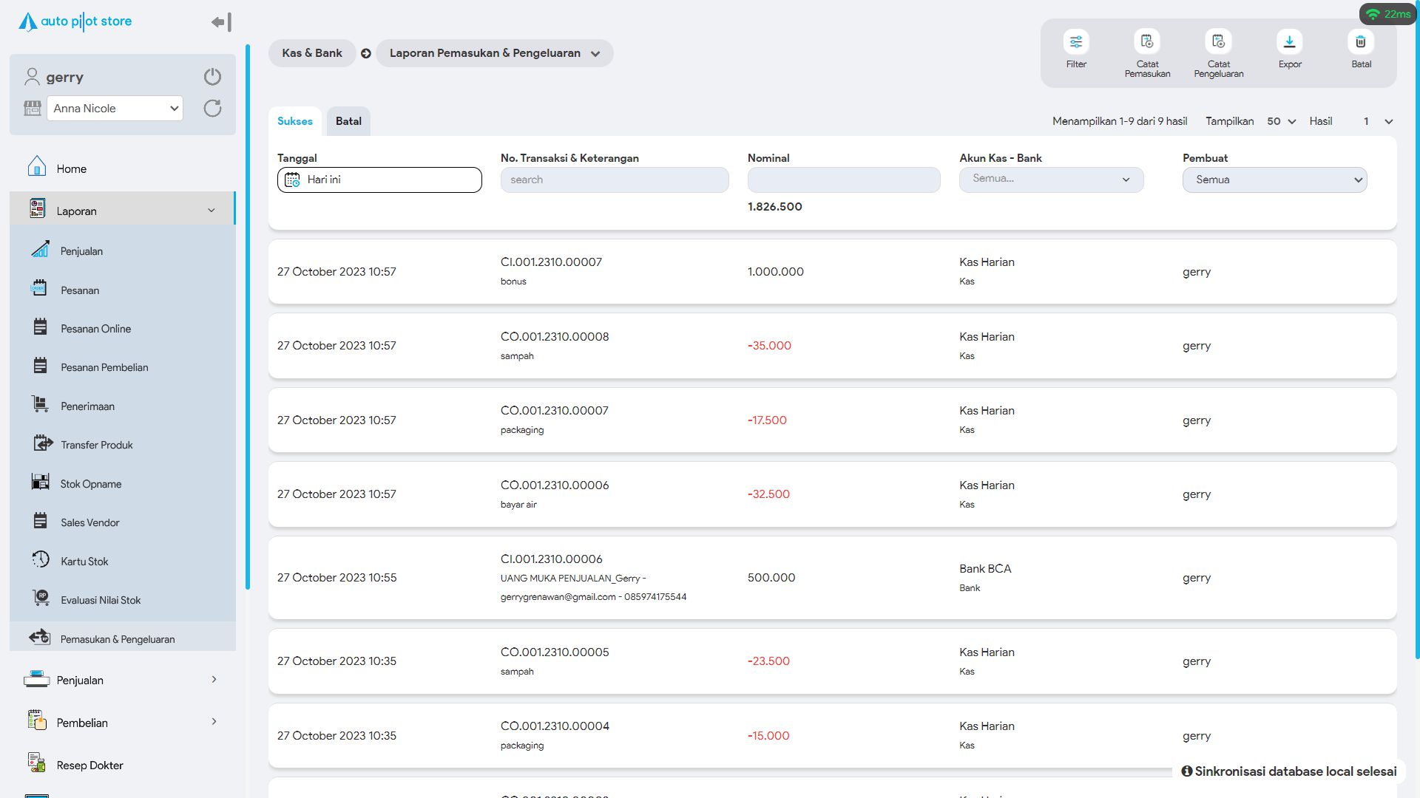Switch to the Batal tab

point(348,121)
